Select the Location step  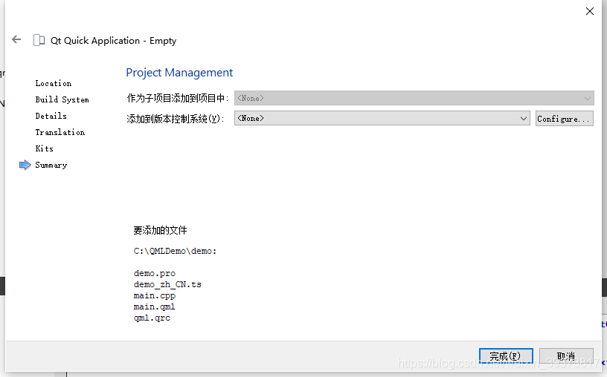point(54,83)
